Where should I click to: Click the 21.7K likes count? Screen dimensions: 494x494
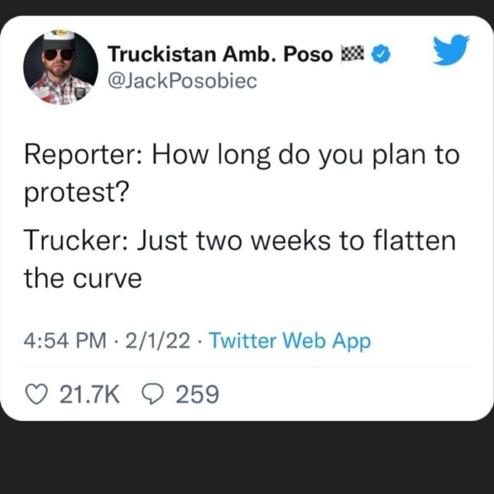(89, 395)
